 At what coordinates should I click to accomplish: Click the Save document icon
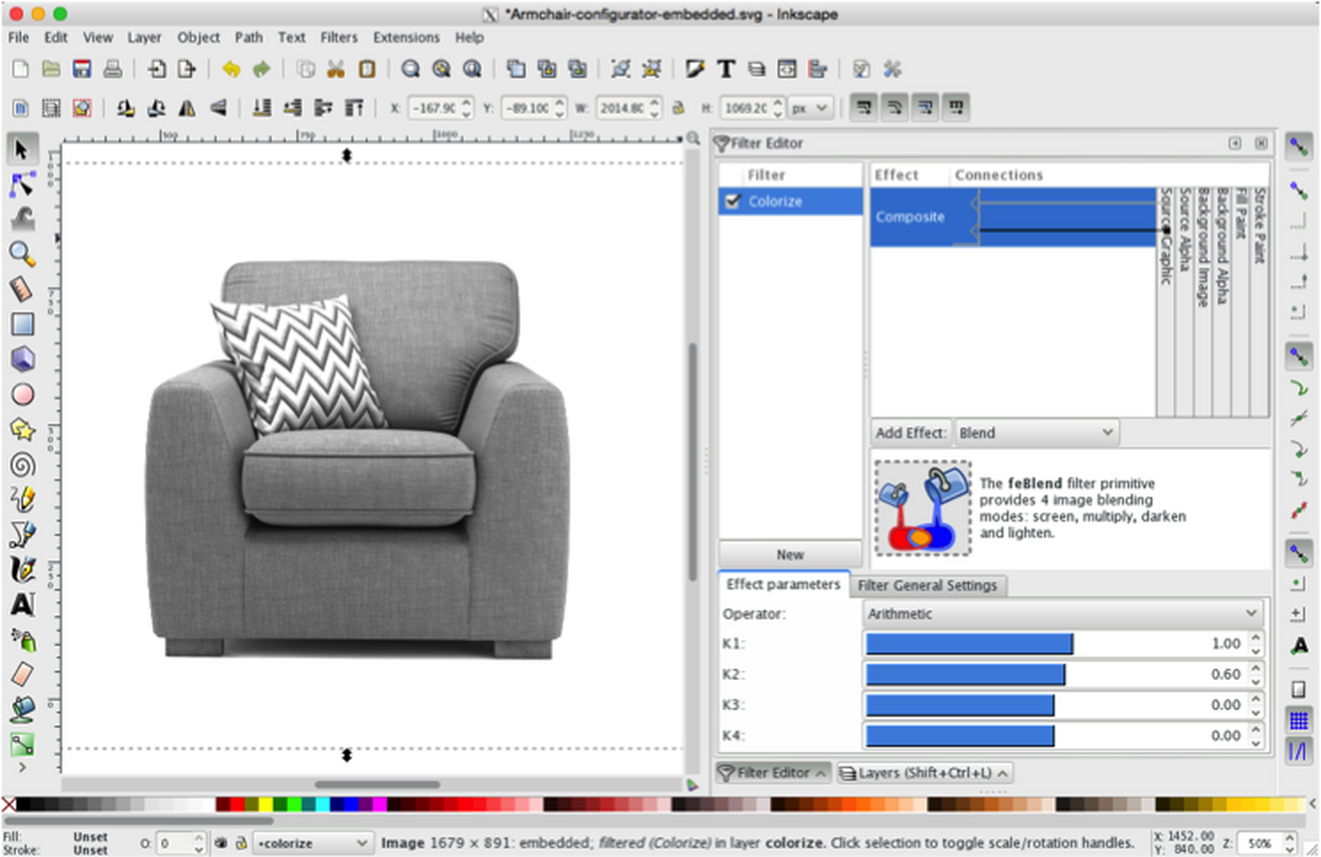82,69
